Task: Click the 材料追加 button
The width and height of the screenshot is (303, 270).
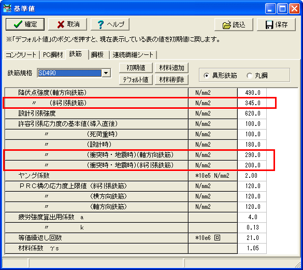Action: click(171, 68)
